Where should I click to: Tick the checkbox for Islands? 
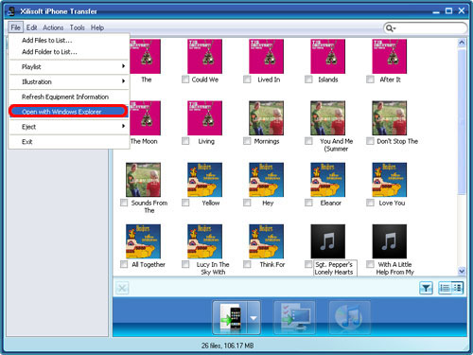coord(308,80)
